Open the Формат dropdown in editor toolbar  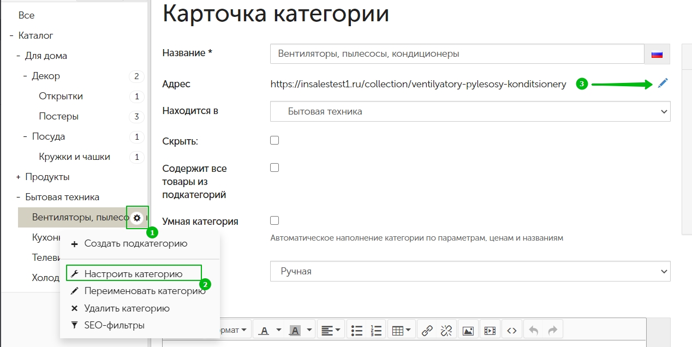235,330
